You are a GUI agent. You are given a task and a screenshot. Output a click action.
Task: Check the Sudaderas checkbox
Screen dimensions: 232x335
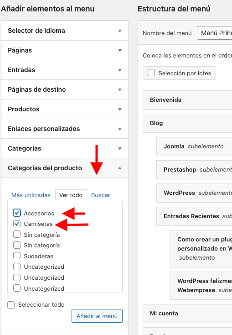pos(17,256)
